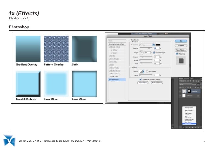Enable the Color Overlay style checkbox
This screenshot has height=149, width=210.
110,68
